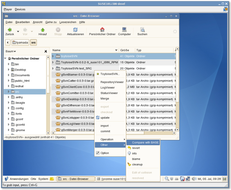Click the Aktualisieren refresh icon
Image resolution: width=231 pixels, height=190 pixels.
point(75,30)
